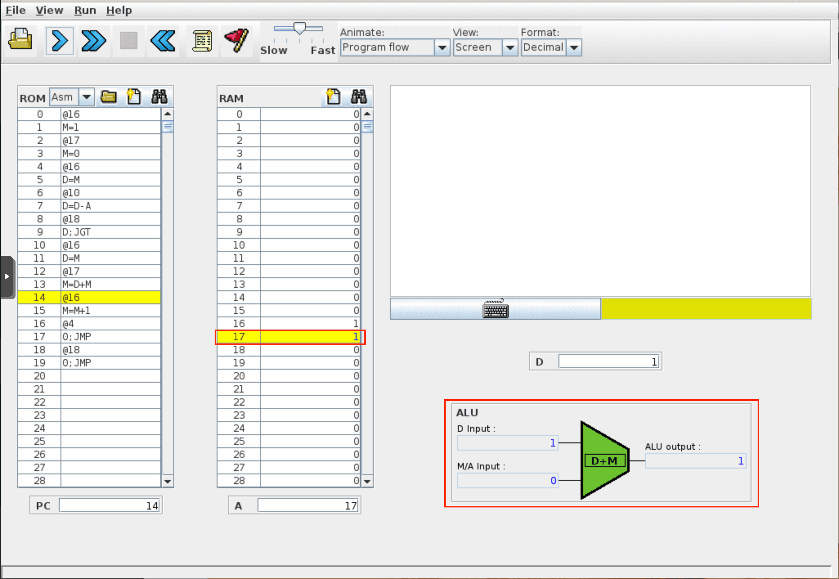Clear RAM with new-page icon
This screenshot has width=839, height=579.
[333, 97]
